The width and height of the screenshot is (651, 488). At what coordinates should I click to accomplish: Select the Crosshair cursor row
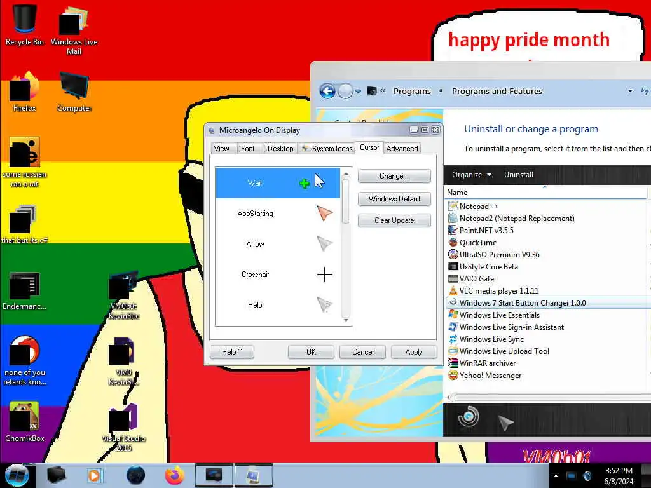tap(278, 274)
